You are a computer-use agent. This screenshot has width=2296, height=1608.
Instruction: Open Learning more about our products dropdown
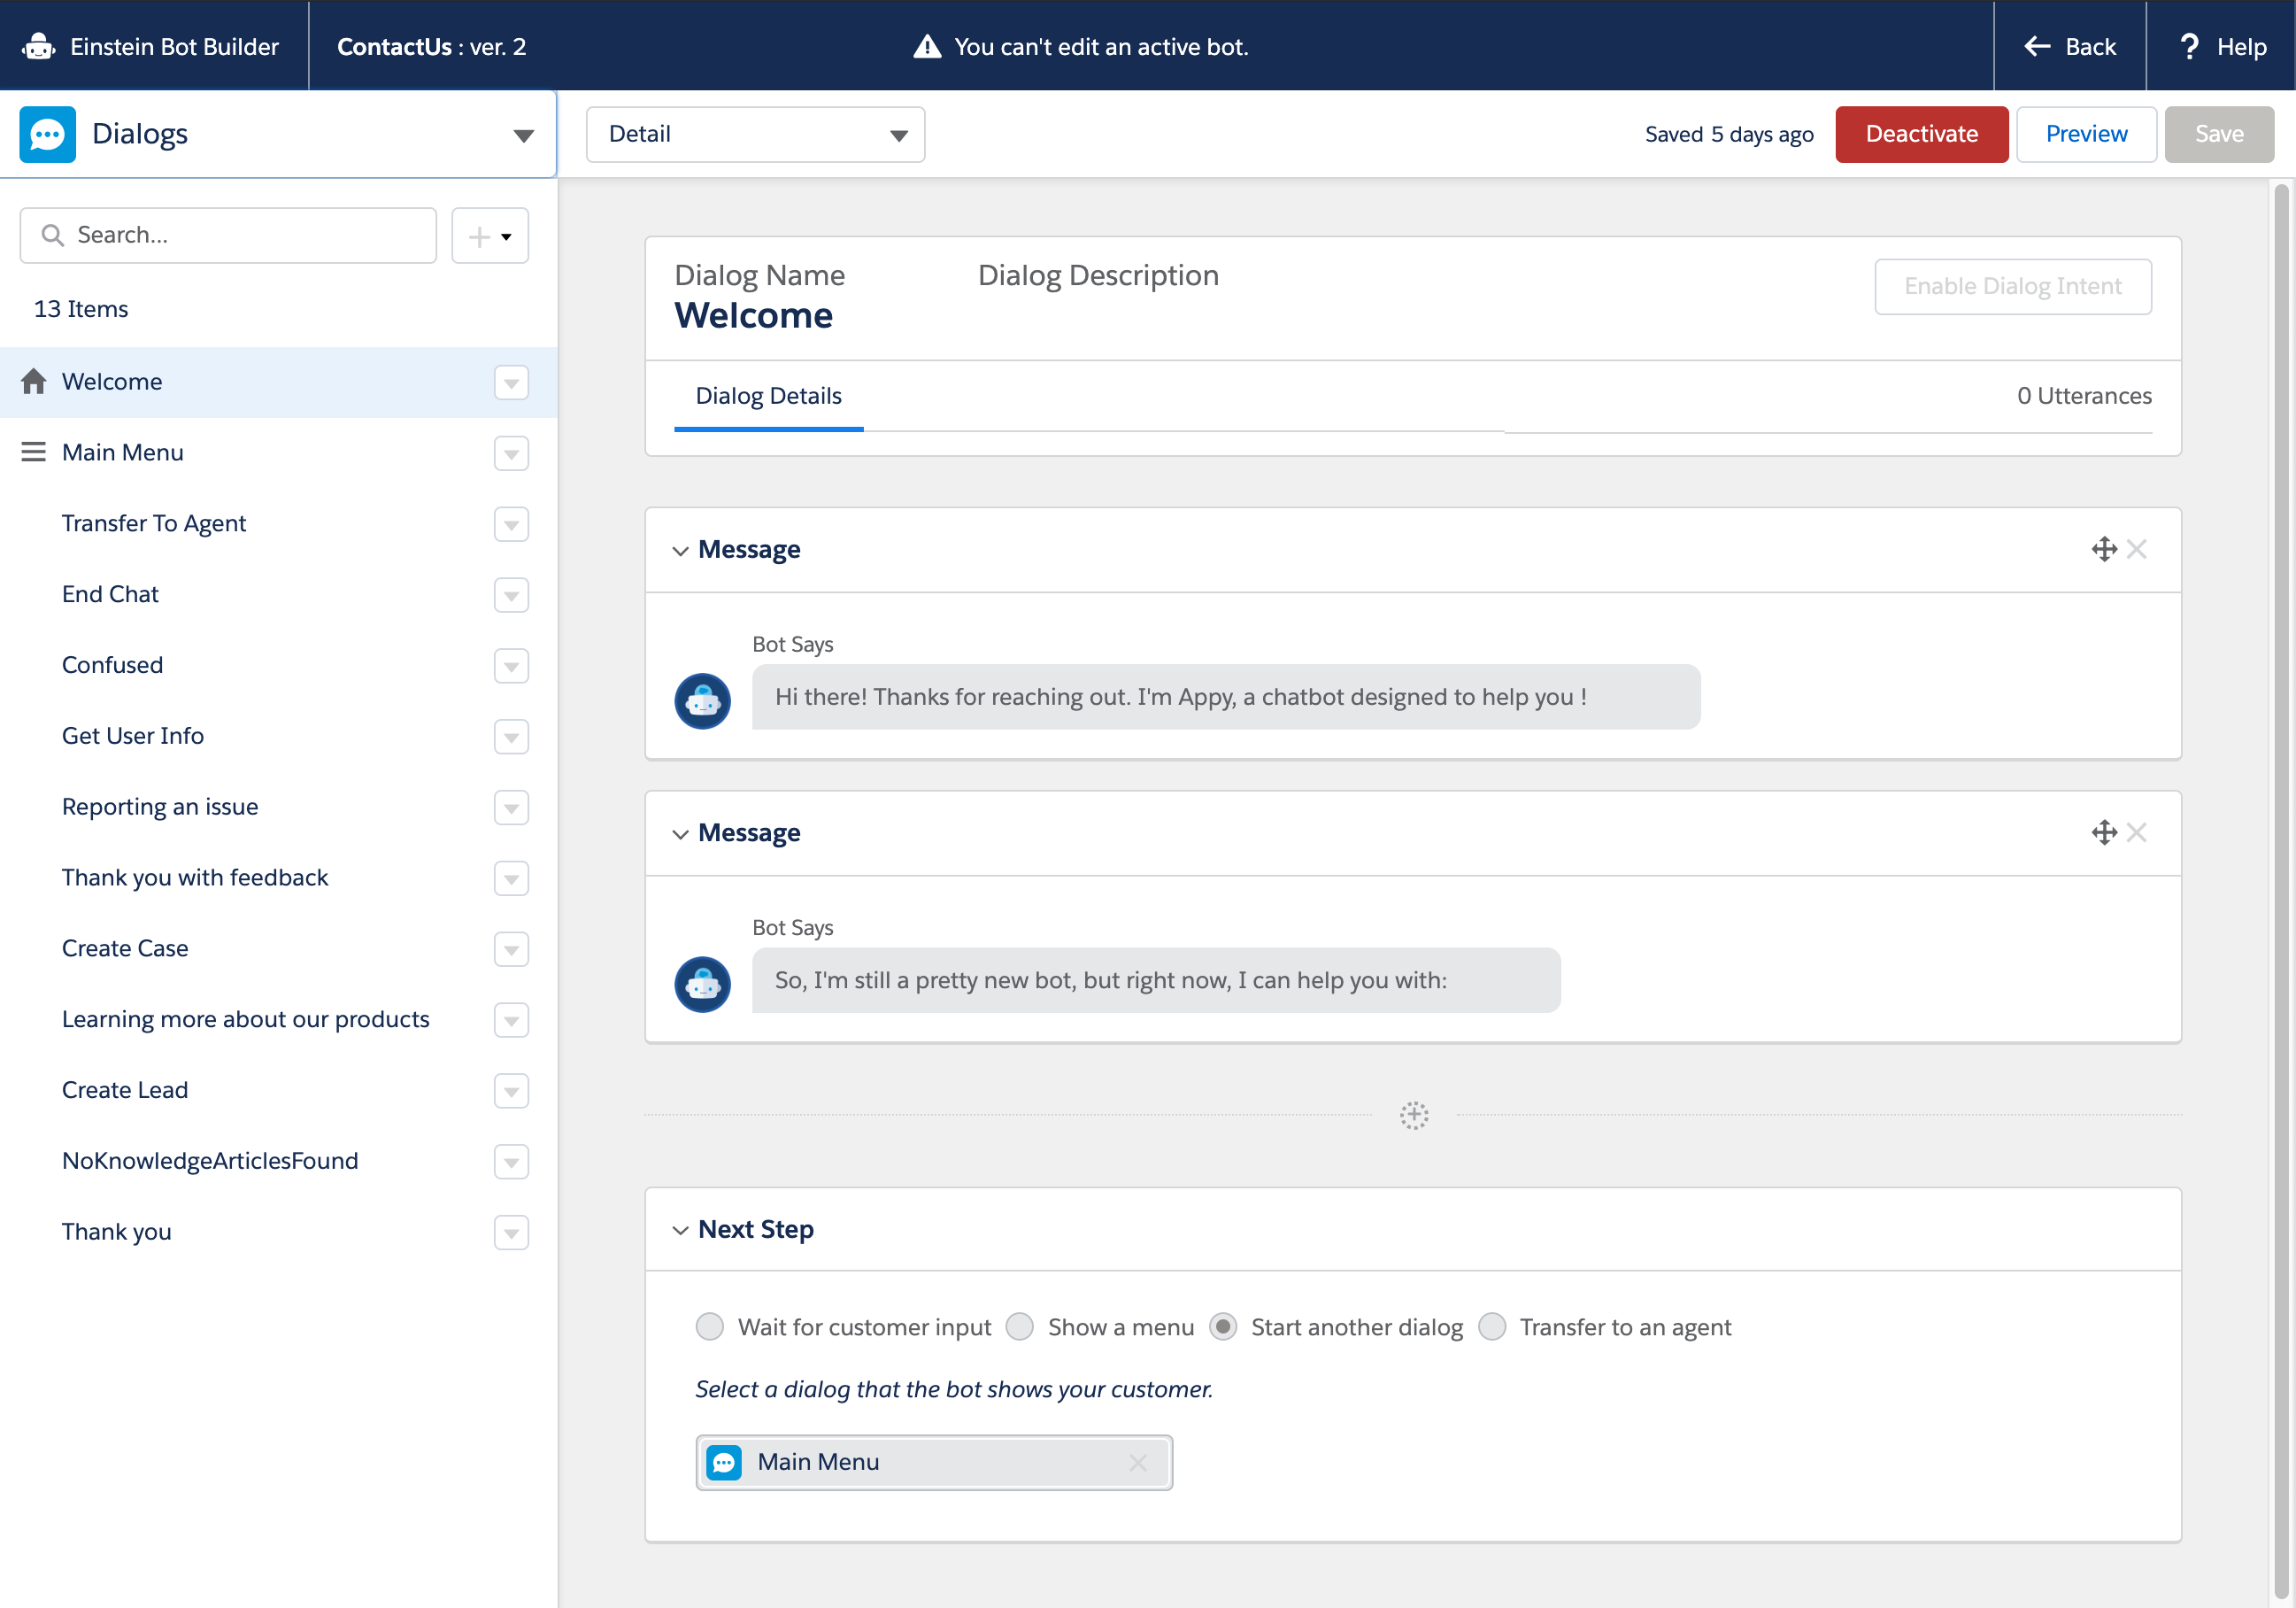click(x=511, y=1021)
